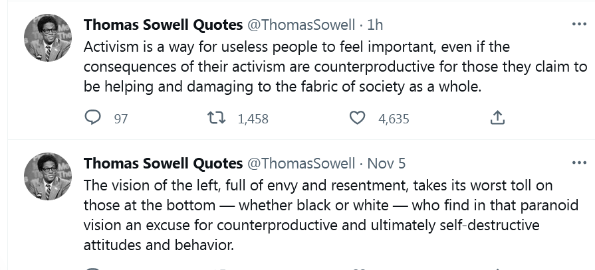Click @ThomasSowell handle in the Nov 5 tweet
595x270 pixels.
(x=301, y=163)
